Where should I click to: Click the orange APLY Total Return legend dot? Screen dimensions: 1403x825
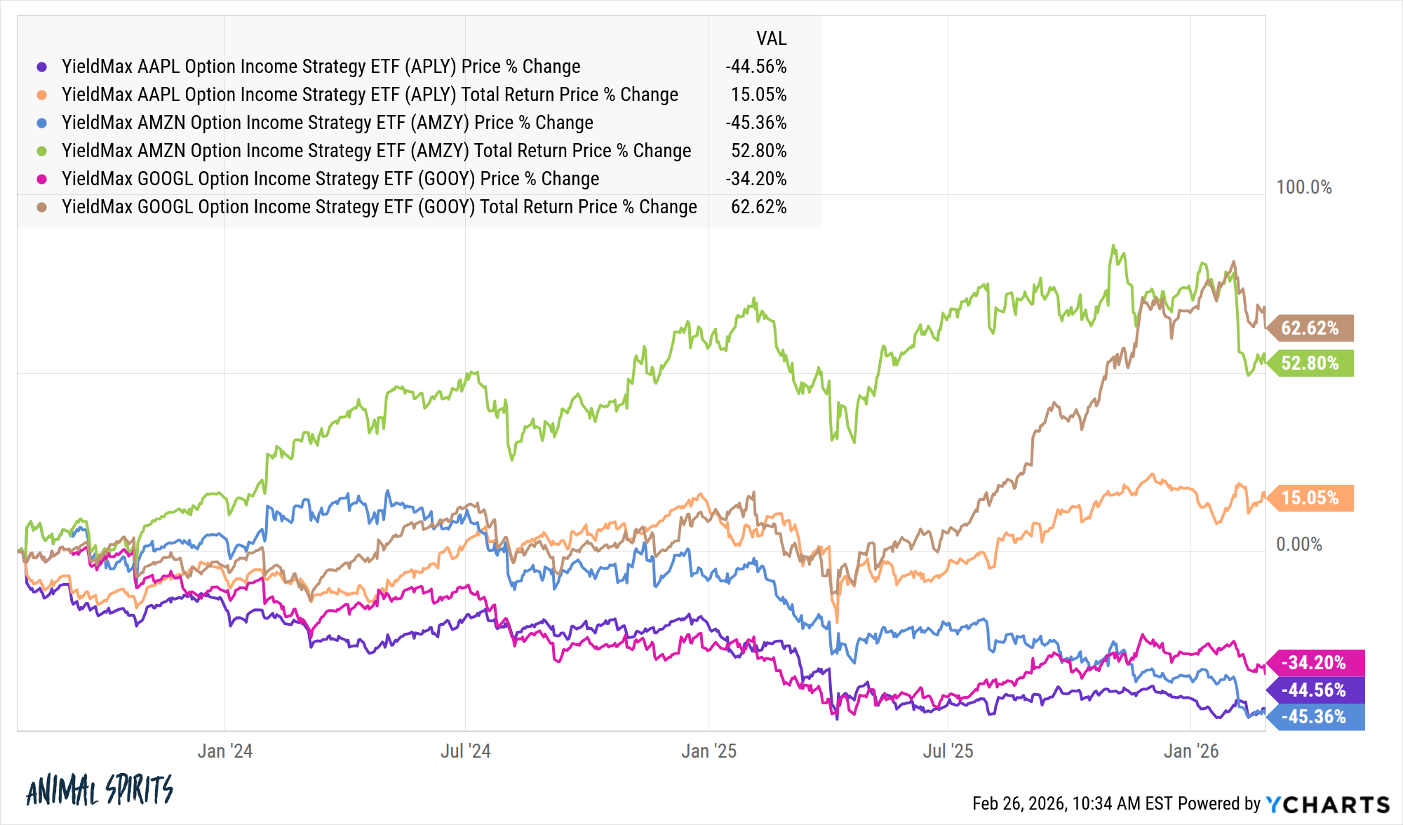coord(42,95)
